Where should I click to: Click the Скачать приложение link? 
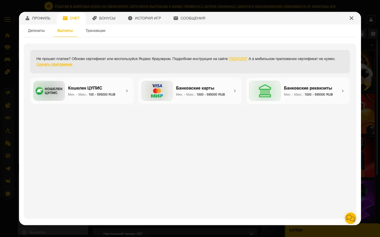click(54, 64)
